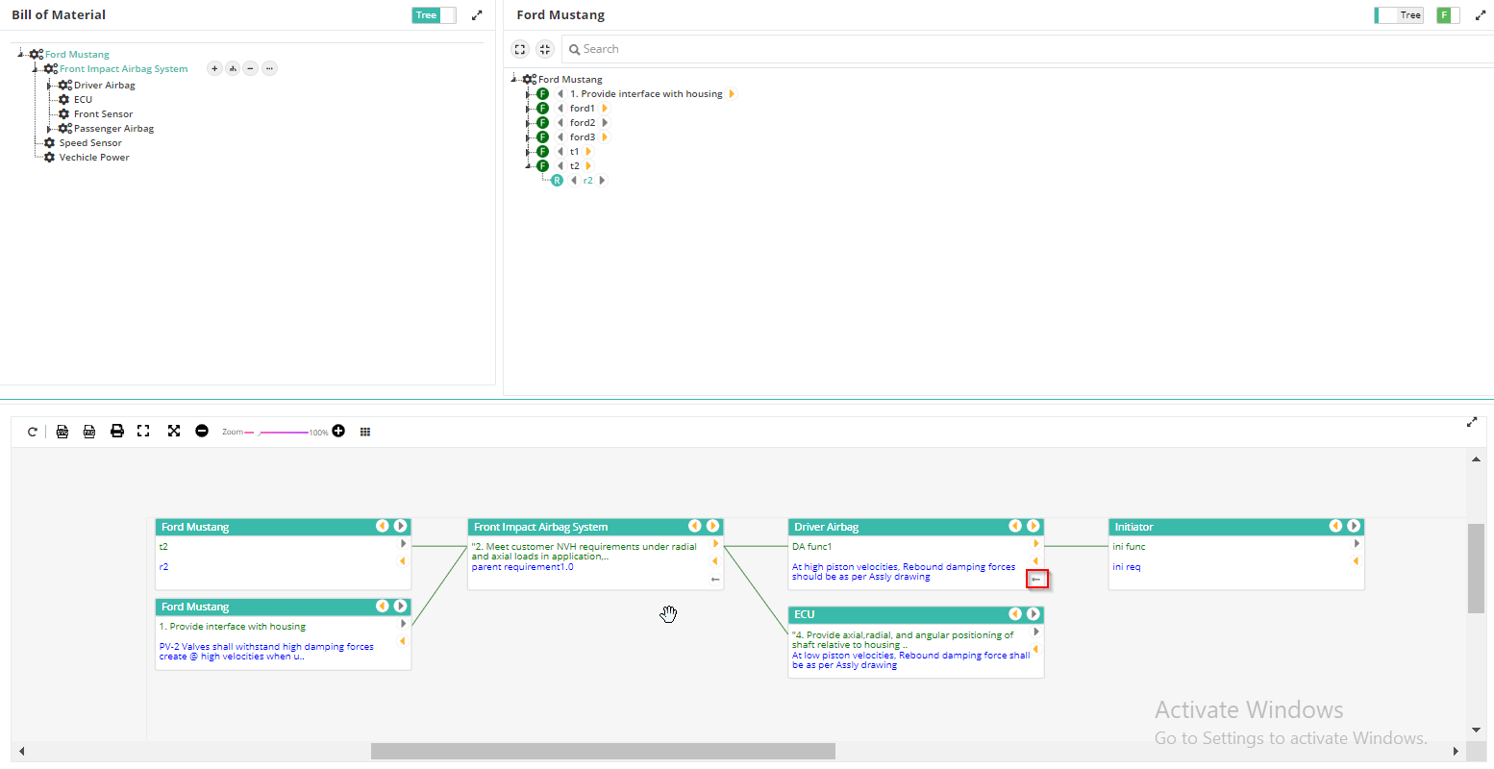Collapse Front Impact Airbag System node
The height and width of the screenshot is (769, 1494).
coord(36,68)
